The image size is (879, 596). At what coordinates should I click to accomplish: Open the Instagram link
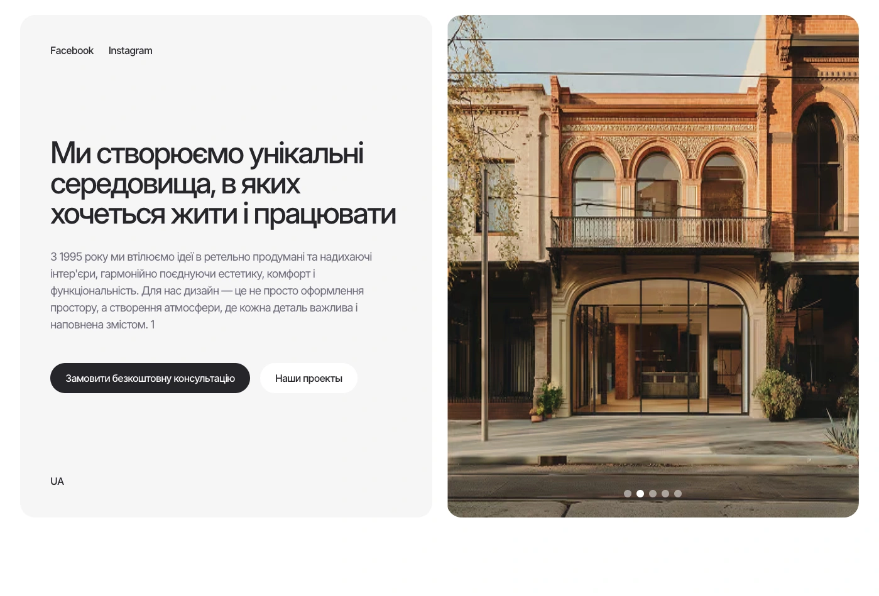pos(130,51)
